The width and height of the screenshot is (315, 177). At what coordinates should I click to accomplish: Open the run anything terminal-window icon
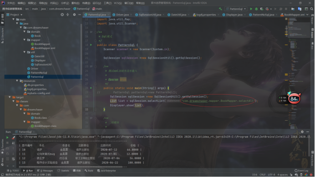(x=306, y=9)
